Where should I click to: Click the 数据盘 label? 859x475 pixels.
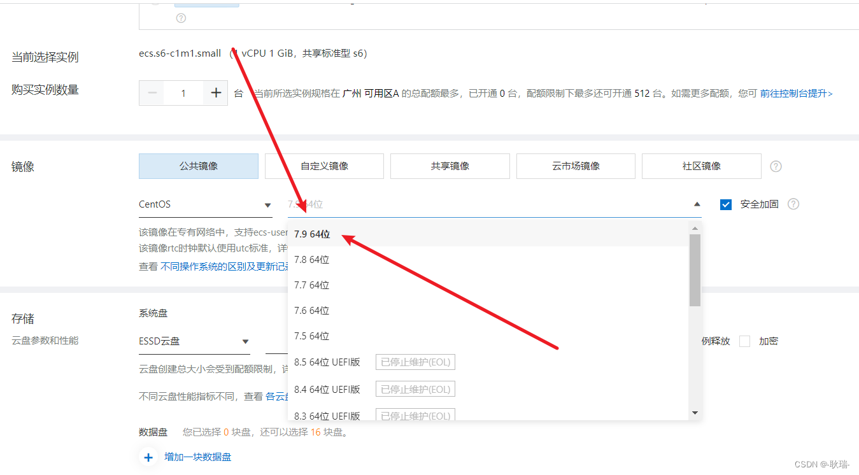click(153, 432)
